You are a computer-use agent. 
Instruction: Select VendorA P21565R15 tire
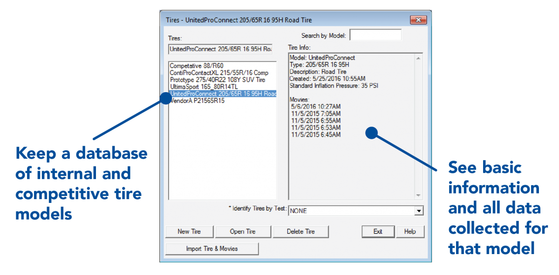click(197, 101)
